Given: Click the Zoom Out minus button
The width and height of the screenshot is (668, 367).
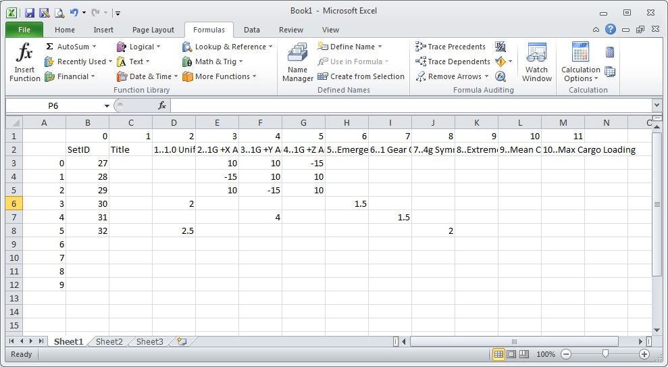Looking at the screenshot, I should pyautogui.click(x=566, y=354).
